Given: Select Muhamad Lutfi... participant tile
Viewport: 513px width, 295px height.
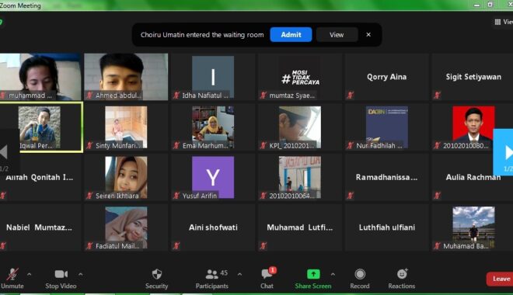Looking at the screenshot, I should pos(300,227).
